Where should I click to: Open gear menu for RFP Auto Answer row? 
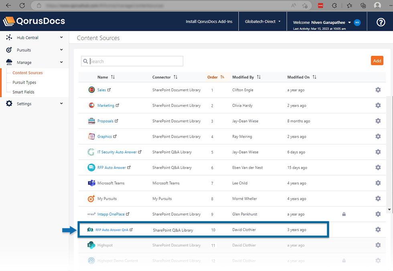pyautogui.click(x=378, y=167)
